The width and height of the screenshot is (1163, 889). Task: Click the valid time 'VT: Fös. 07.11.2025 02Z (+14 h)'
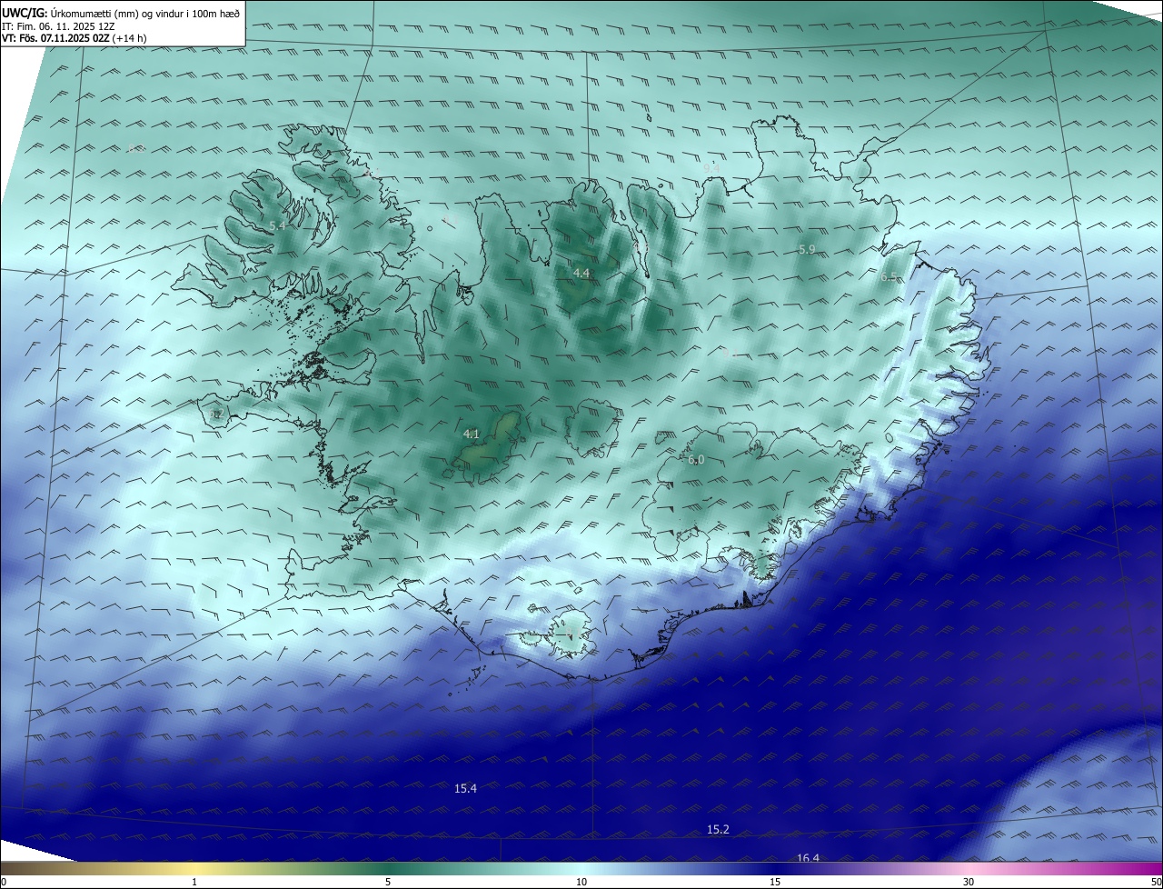(x=75, y=39)
